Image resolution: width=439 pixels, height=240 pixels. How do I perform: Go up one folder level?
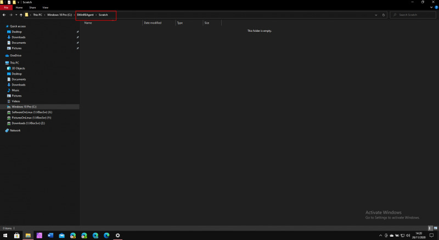click(21, 15)
